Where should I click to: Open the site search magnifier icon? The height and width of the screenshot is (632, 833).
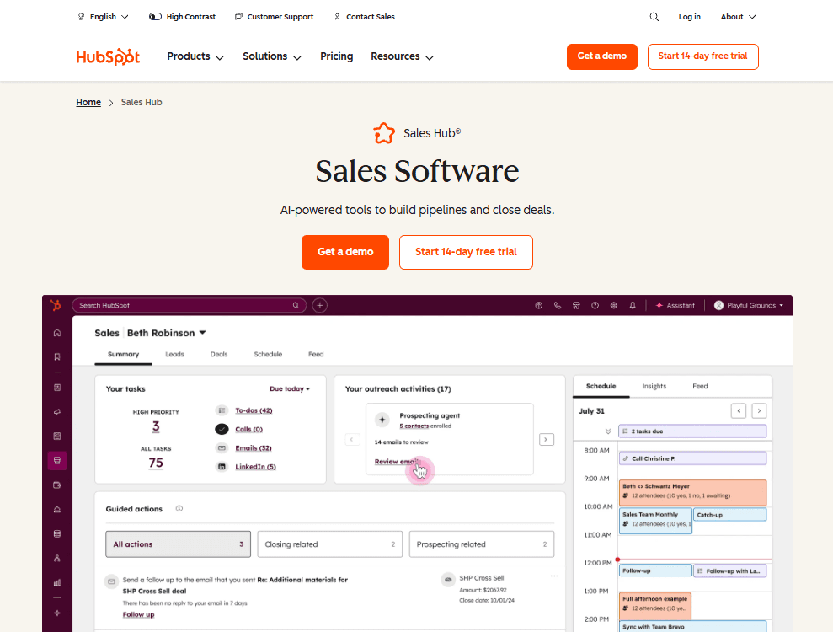[x=654, y=17]
